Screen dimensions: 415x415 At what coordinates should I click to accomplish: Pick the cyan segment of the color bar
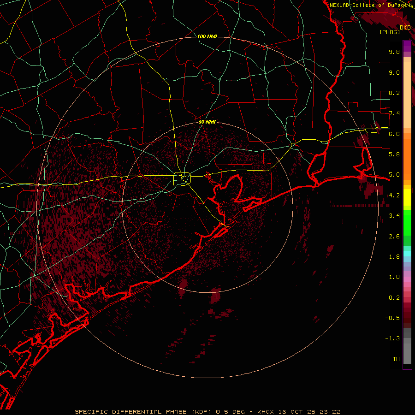pyautogui.click(x=407, y=254)
